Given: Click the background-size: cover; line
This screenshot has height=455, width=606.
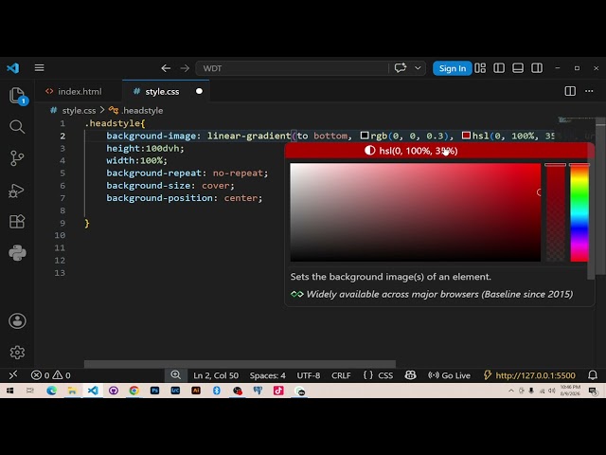Looking at the screenshot, I should point(170,186).
